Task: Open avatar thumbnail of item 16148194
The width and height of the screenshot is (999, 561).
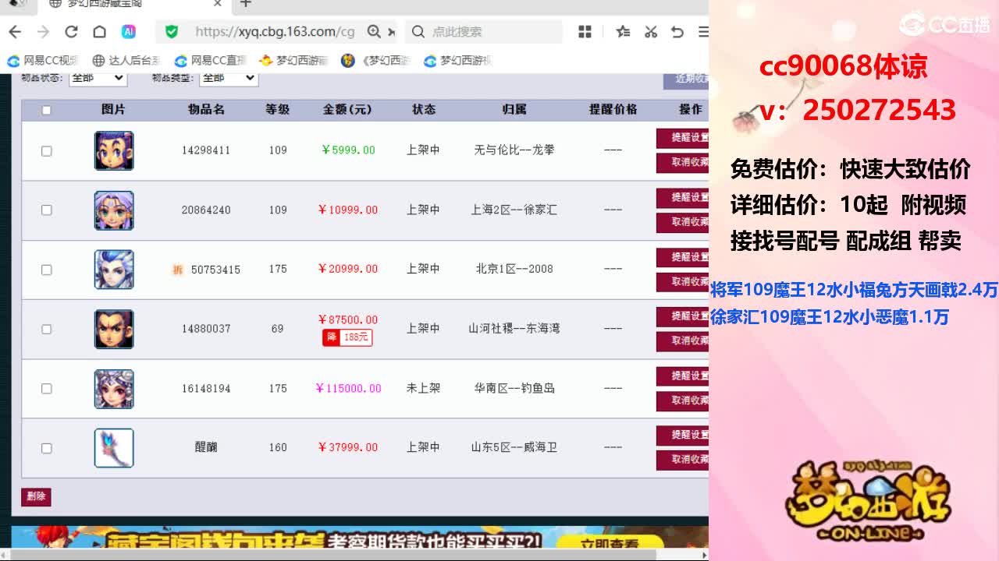Action: [x=114, y=389]
